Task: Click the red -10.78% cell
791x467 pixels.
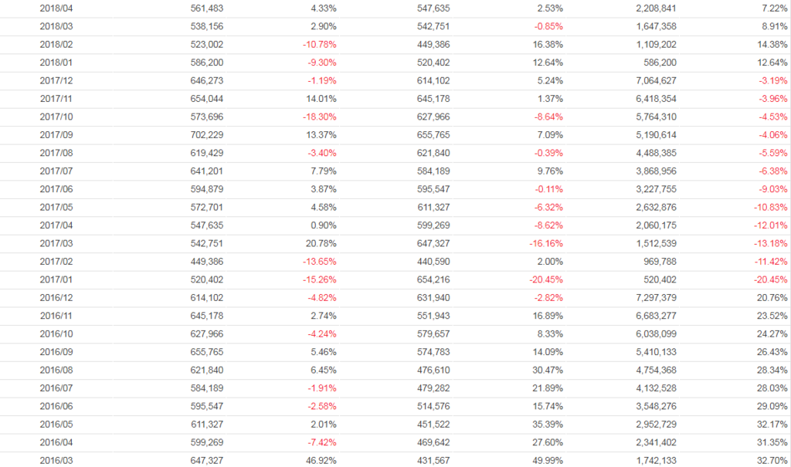Action: pos(319,44)
